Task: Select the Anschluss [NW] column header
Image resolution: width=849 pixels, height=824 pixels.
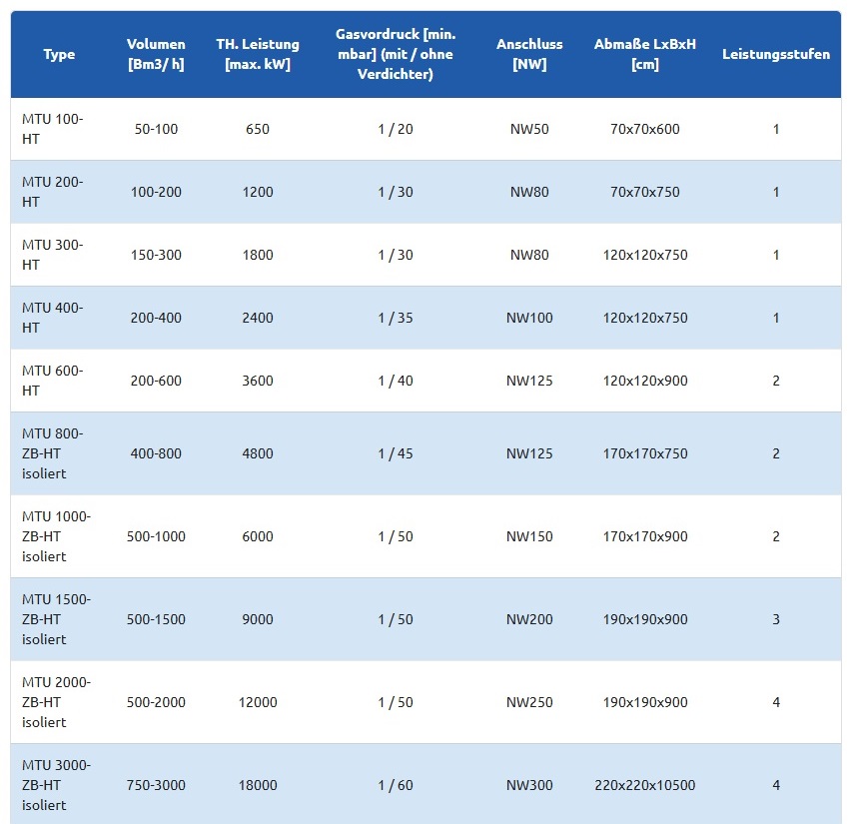Action: pyautogui.click(x=529, y=54)
